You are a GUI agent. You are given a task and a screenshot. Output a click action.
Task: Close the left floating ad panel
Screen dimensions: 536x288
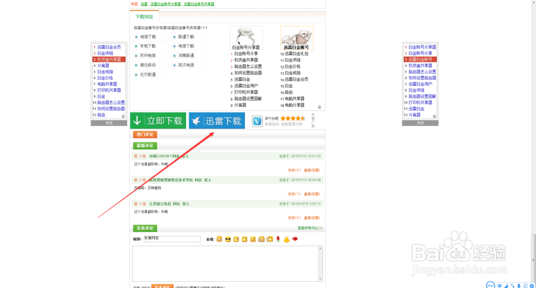(x=109, y=123)
